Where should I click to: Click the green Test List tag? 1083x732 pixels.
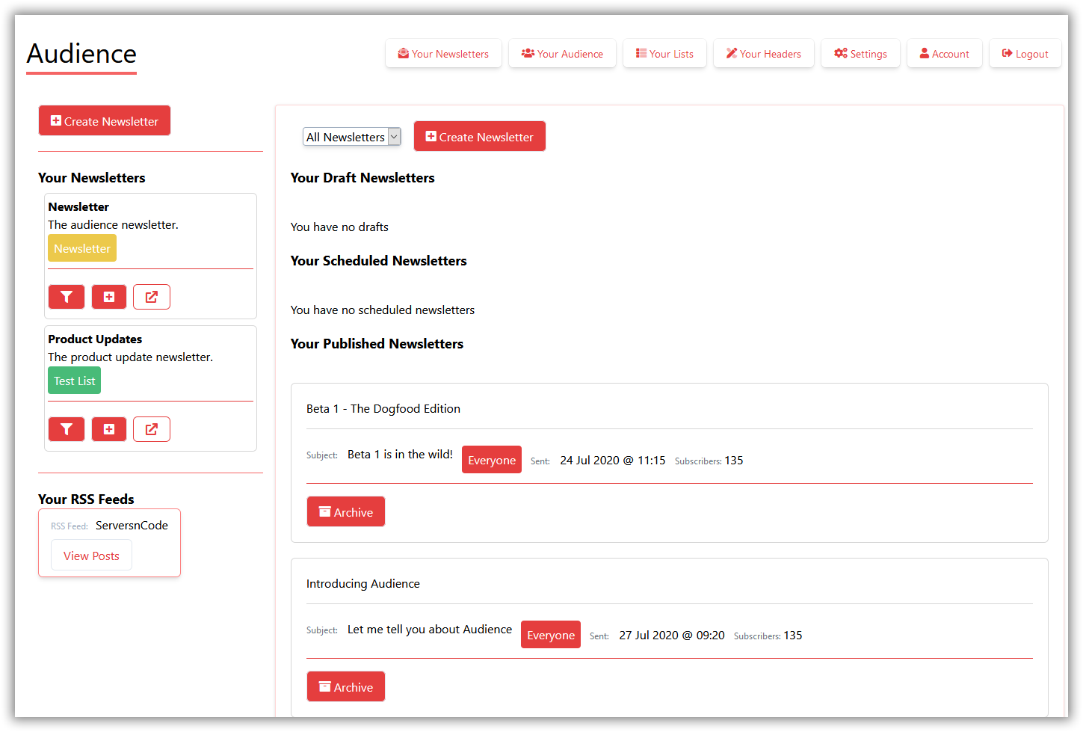coord(74,381)
